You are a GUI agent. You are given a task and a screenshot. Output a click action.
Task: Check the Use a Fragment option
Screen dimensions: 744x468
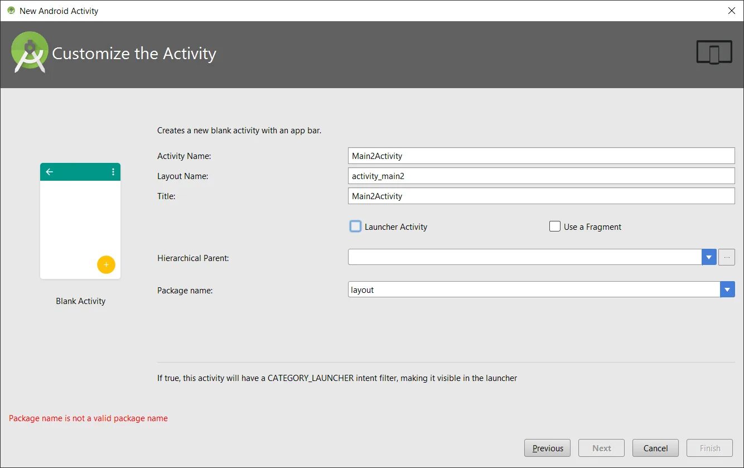pyautogui.click(x=555, y=226)
